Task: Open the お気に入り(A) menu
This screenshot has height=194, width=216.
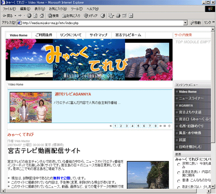Action: pyautogui.click(x=58, y=9)
